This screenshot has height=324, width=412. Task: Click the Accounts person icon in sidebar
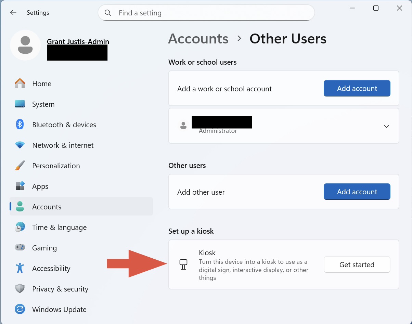pos(20,207)
